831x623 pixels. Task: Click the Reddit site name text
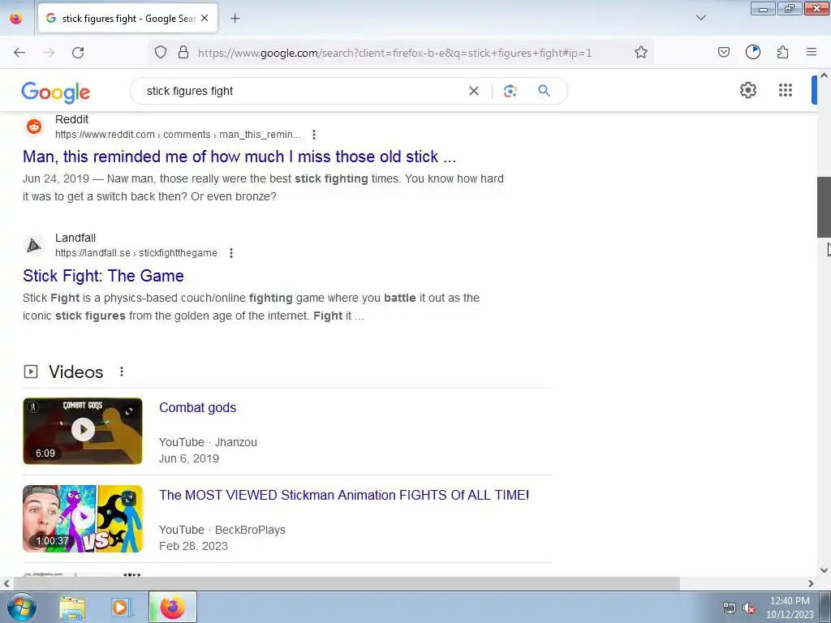(x=71, y=119)
